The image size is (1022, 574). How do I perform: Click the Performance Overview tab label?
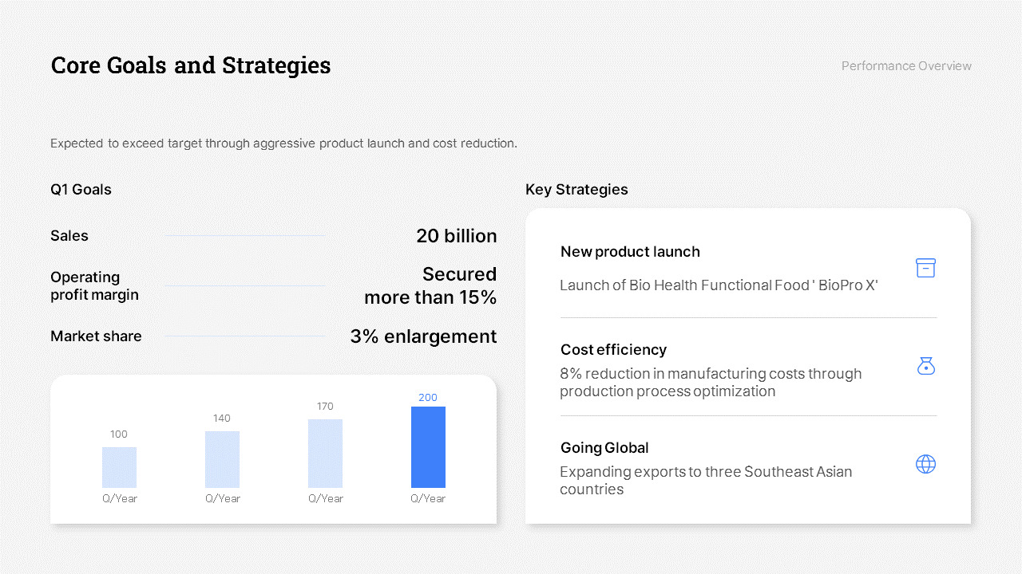click(x=906, y=65)
